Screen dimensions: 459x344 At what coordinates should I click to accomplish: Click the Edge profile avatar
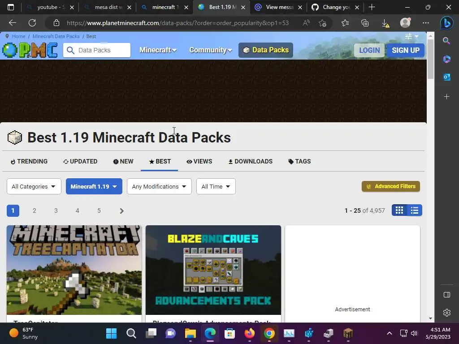coord(405,22)
